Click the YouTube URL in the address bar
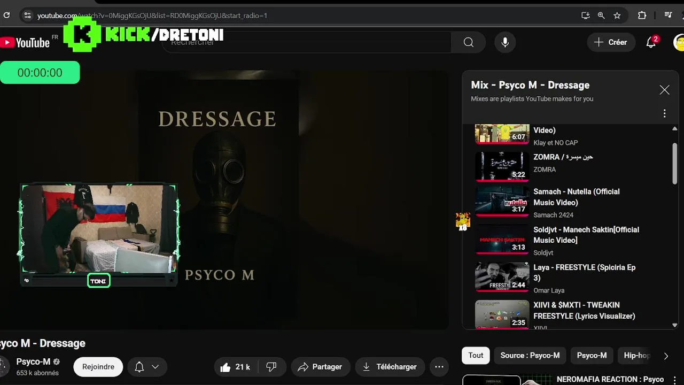 [x=152, y=16]
